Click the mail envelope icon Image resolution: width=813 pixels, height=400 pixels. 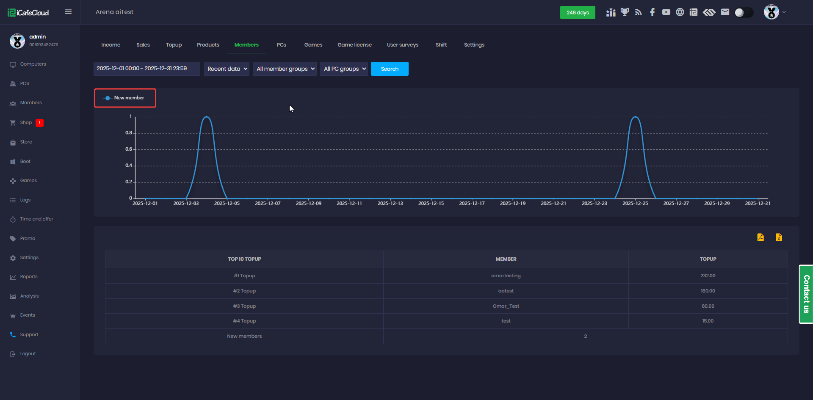click(x=725, y=12)
